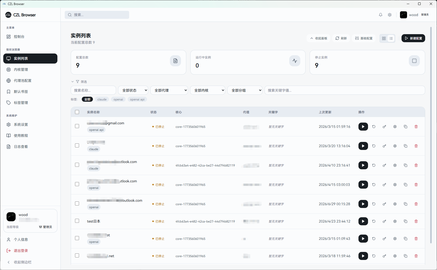The height and width of the screenshot is (270, 437).
Task: Toggle select-all checkbox in table header
Action: [77, 112]
